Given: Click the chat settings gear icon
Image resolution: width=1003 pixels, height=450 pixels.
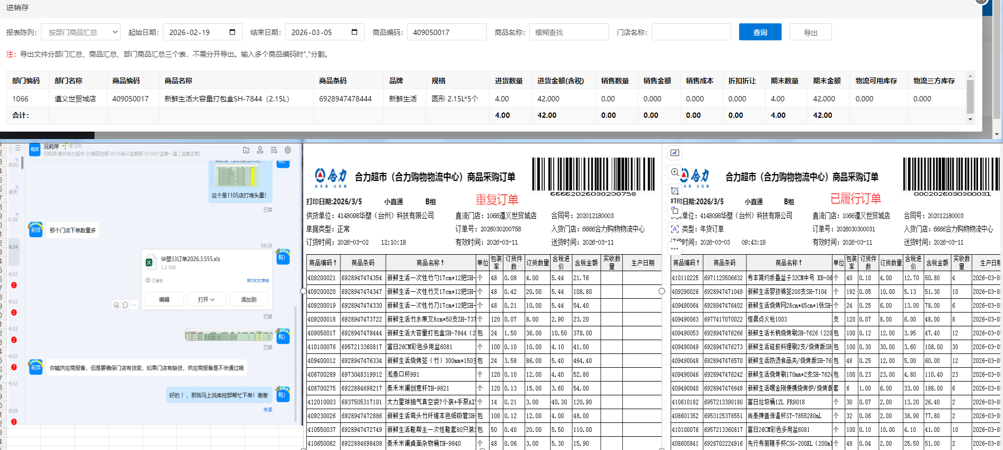Looking at the screenshot, I should [288, 150].
